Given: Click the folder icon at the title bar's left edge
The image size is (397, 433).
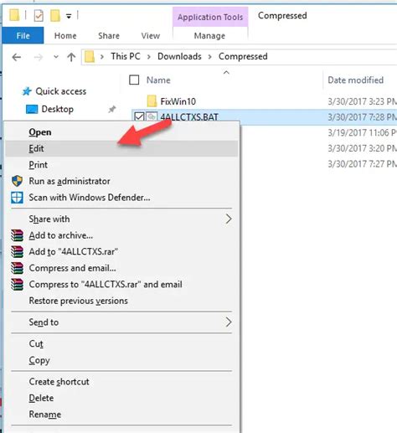Looking at the screenshot, I should click(x=14, y=15).
